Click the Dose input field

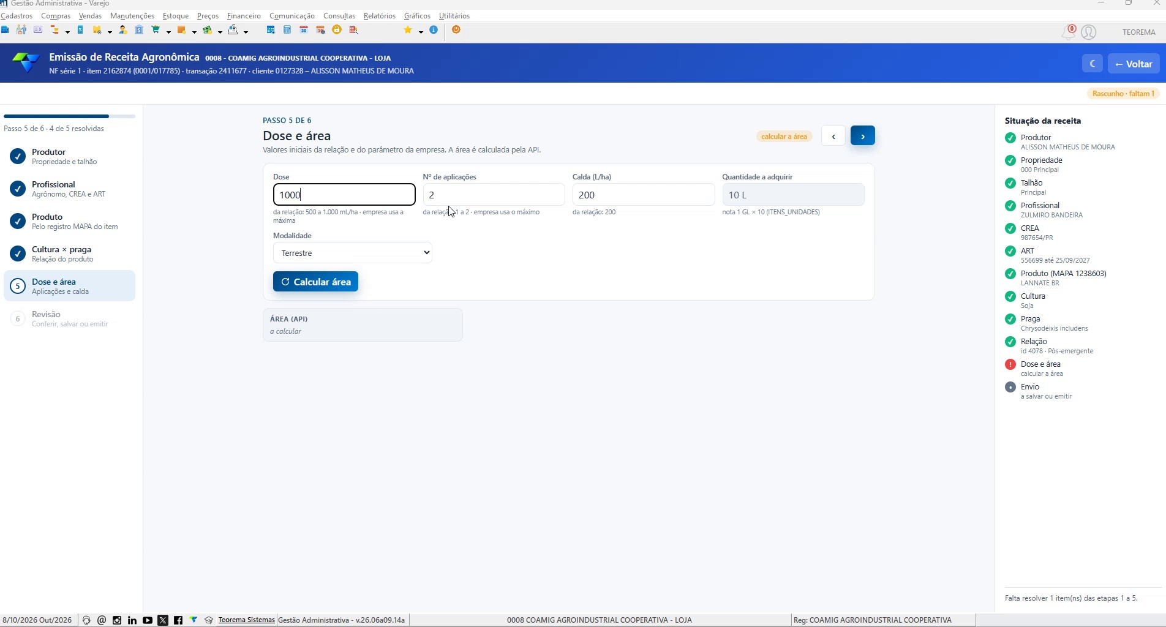click(x=344, y=195)
